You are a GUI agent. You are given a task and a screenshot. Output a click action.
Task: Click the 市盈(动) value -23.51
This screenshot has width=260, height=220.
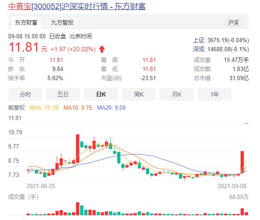click(x=148, y=78)
